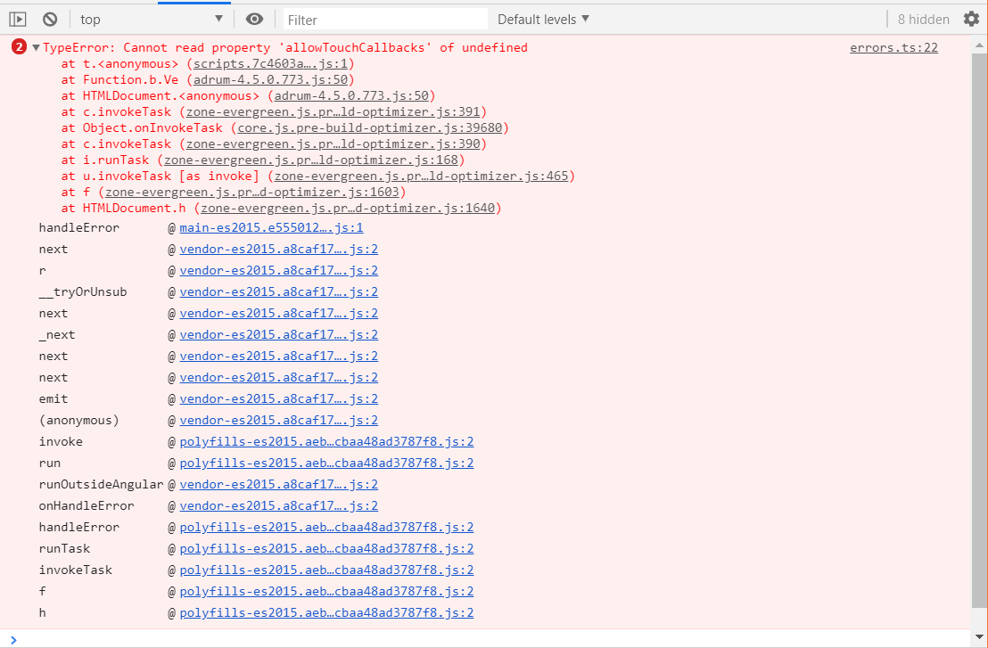Collapse the TypeError stack trace triangle
Screen dimensions: 988x648
34,46
